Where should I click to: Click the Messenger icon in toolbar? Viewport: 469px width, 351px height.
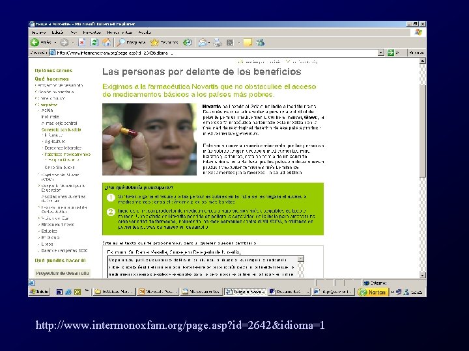click(x=260, y=43)
